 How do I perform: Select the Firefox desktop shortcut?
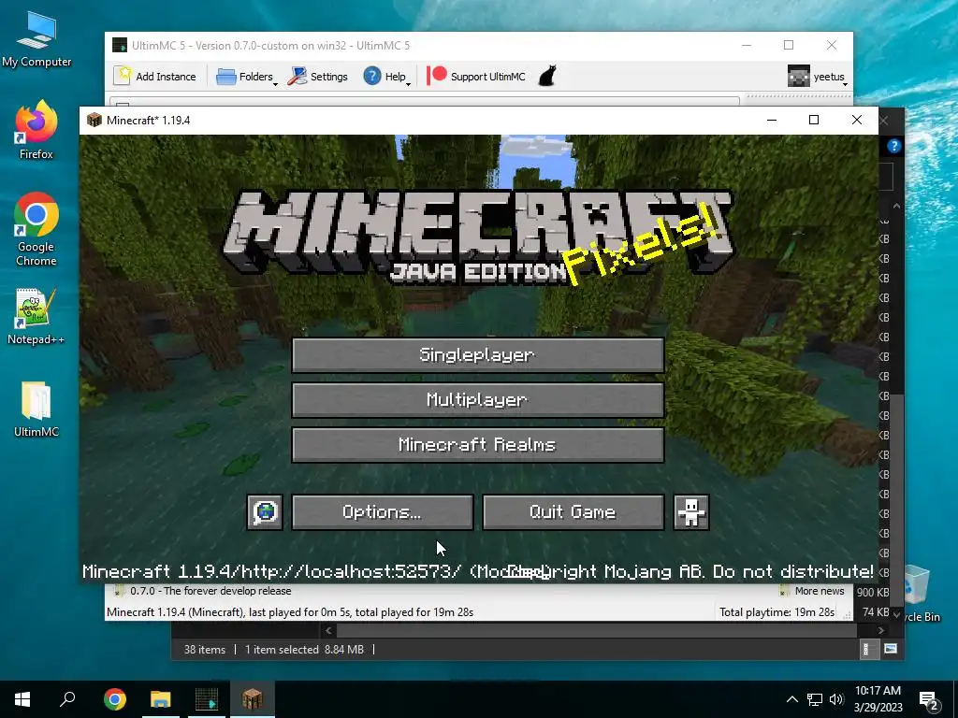[36, 130]
